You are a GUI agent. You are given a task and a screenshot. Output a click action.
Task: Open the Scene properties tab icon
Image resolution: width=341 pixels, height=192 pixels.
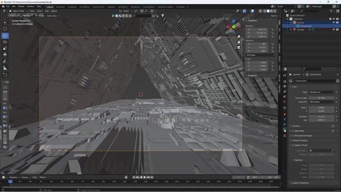coord(285,97)
